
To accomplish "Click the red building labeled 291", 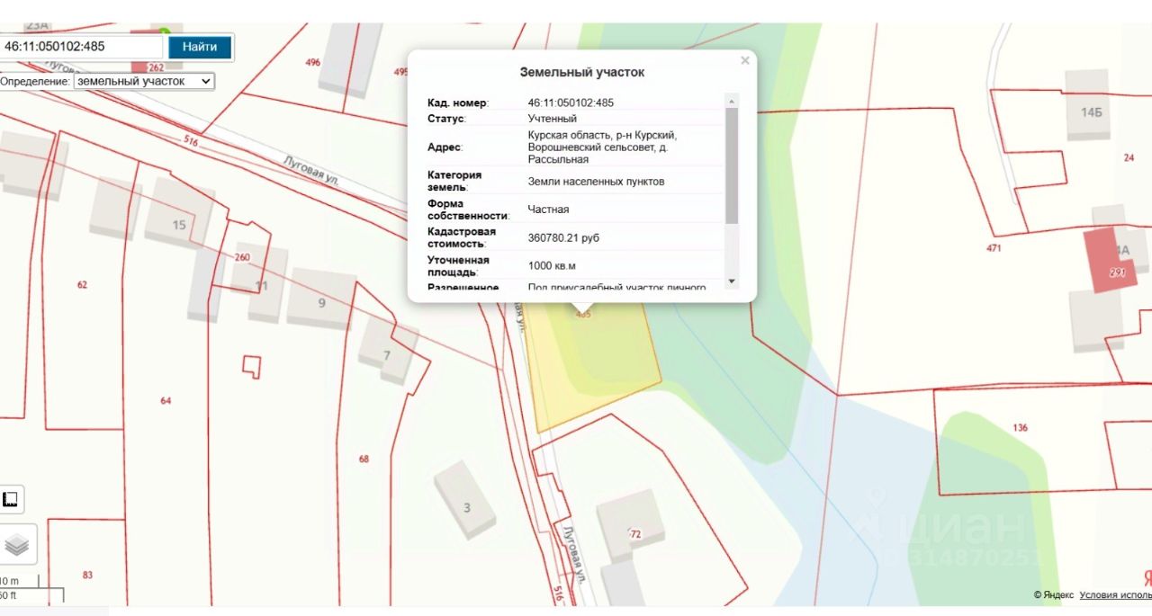I will [1110, 260].
